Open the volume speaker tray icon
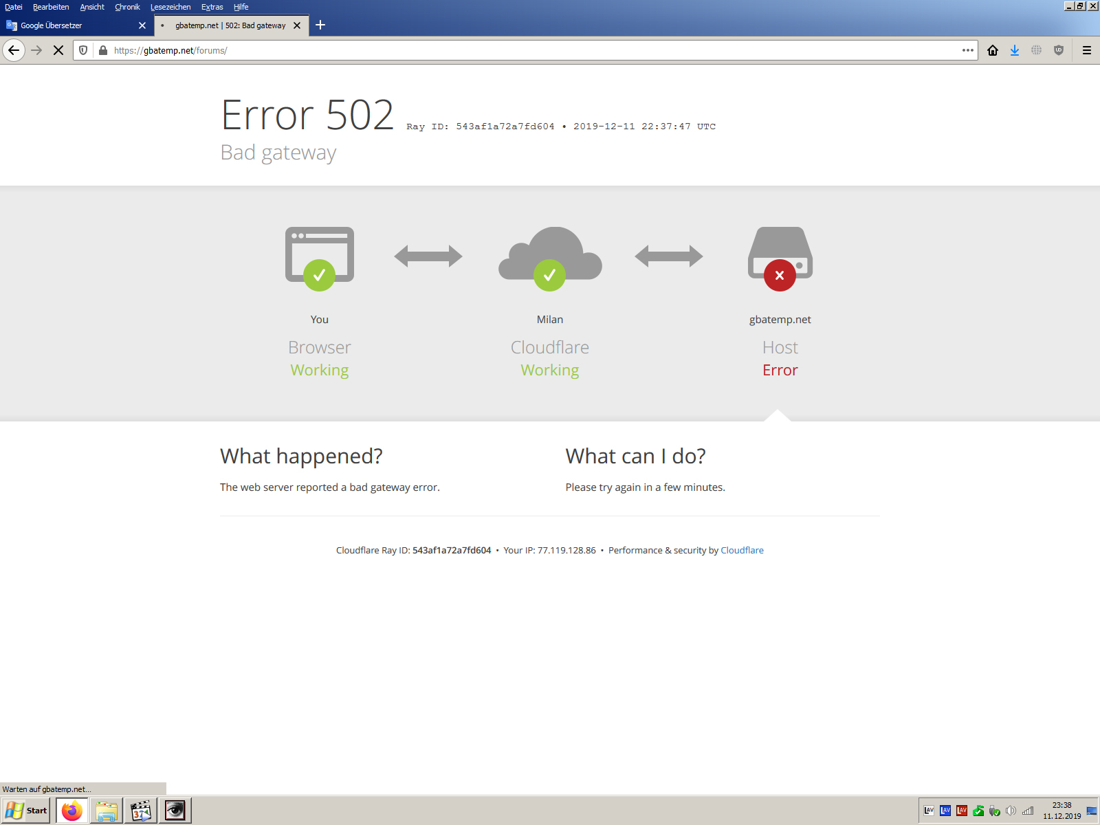This screenshot has height=825, width=1100. 1011,811
